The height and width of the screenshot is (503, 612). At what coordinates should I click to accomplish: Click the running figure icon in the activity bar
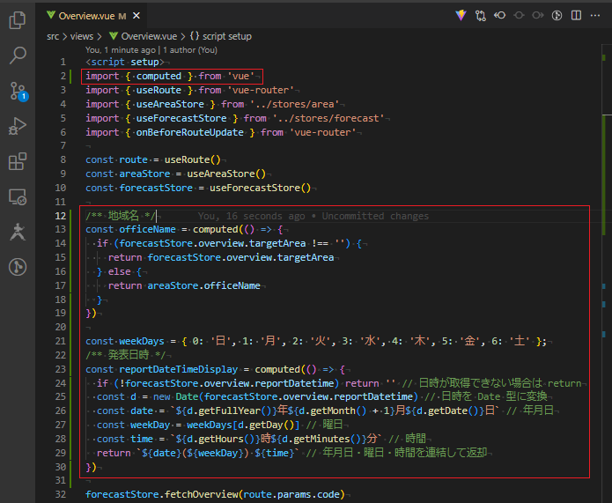point(18,232)
